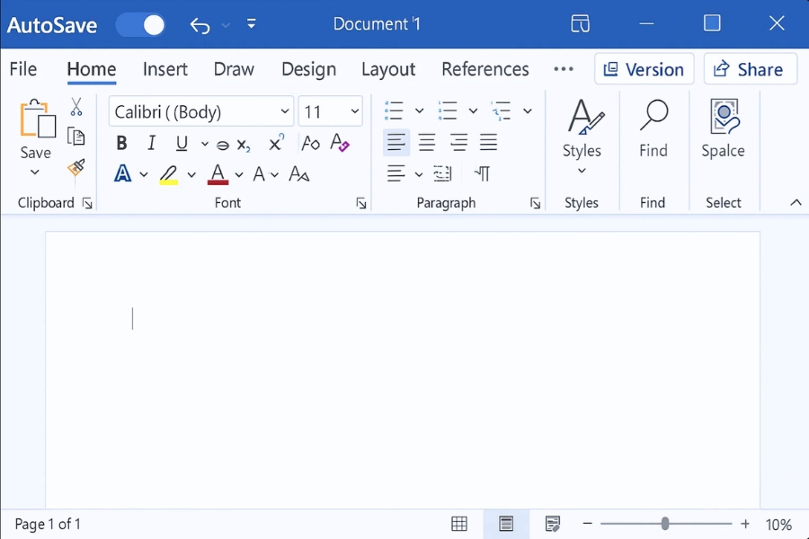Select the Format Painter icon
This screenshot has width=809, height=539.
[x=77, y=169]
